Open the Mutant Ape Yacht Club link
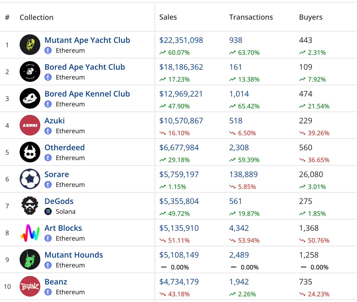 click(x=87, y=40)
